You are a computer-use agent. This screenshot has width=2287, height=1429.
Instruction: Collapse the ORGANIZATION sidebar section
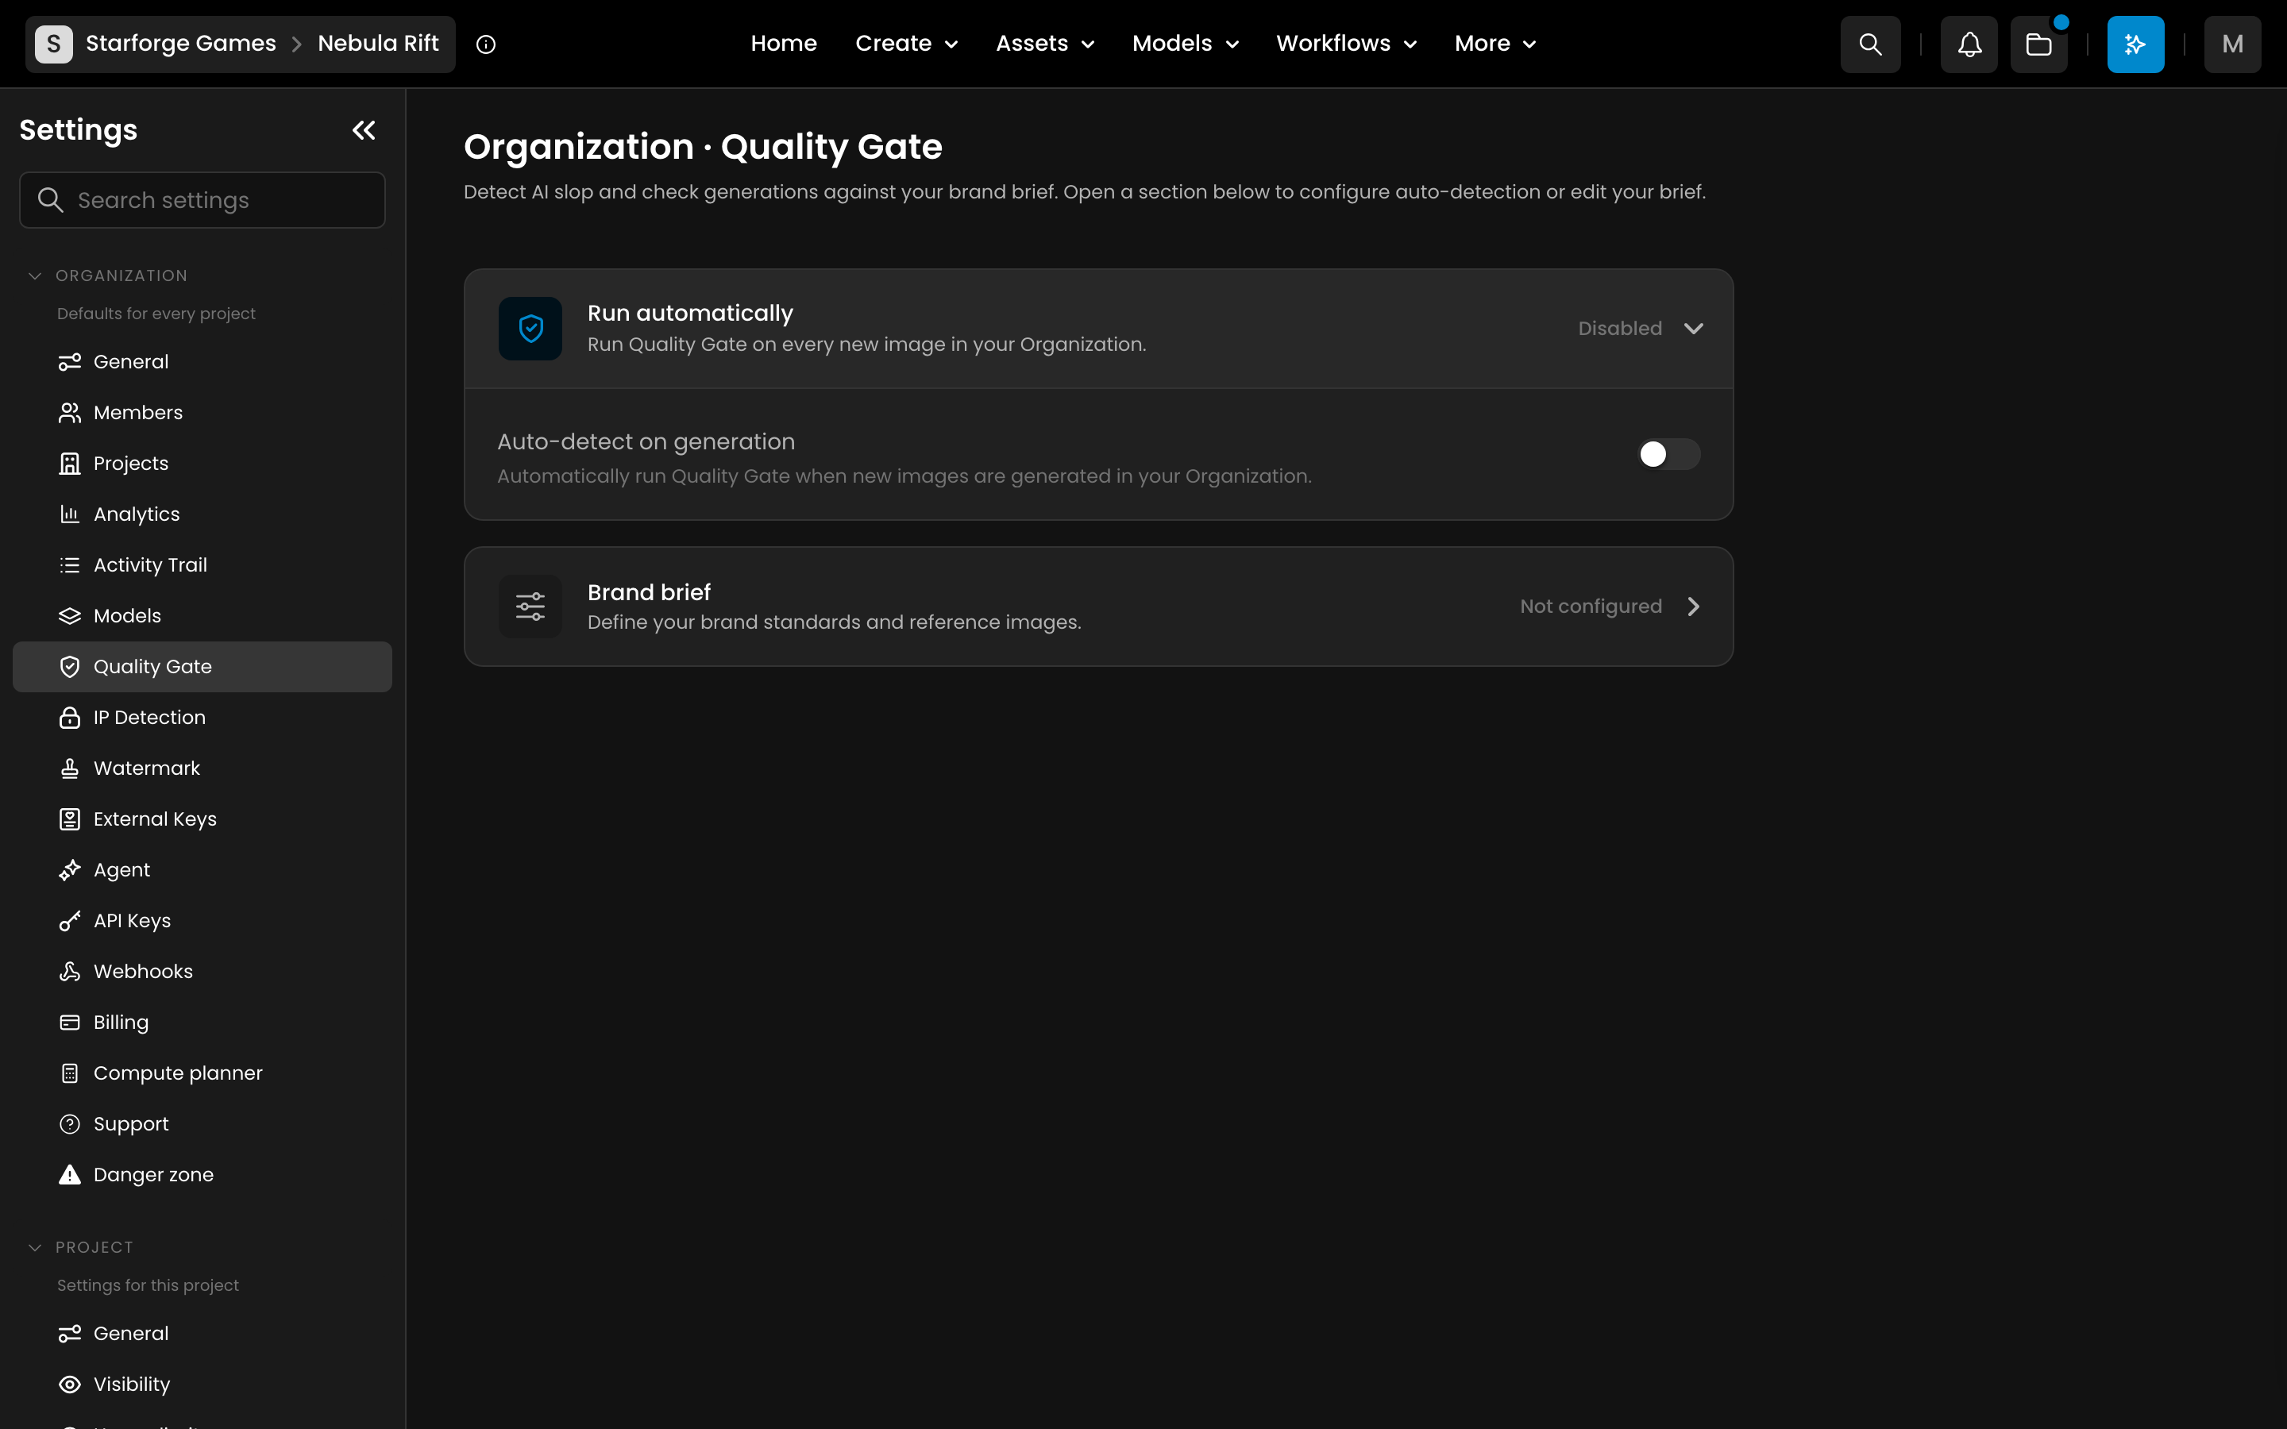click(x=35, y=276)
